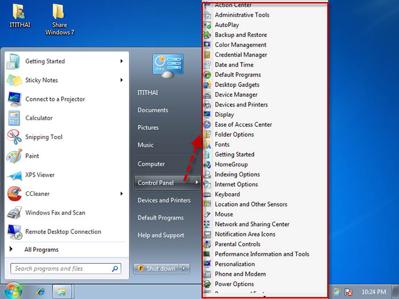Select Device Manager in Control Panel list
Viewport: 399px width, 299px height.
[x=236, y=95]
